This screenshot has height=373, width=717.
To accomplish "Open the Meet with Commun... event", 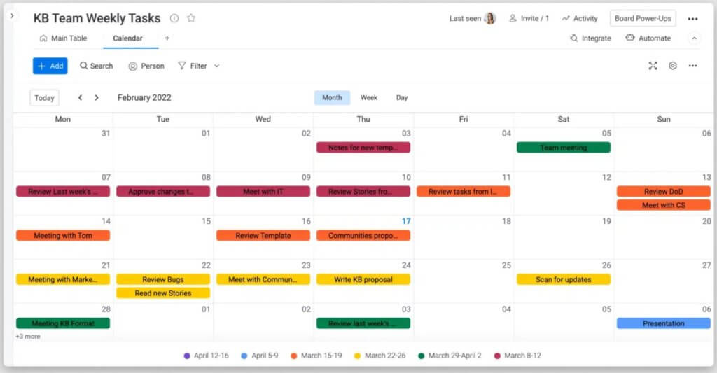I will click(x=263, y=279).
